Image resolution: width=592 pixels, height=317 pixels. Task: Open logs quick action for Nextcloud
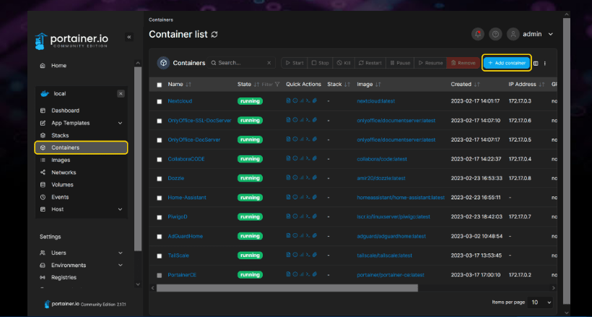(x=289, y=100)
